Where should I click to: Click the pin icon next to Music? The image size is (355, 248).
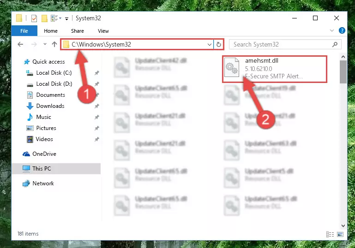click(96, 117)
